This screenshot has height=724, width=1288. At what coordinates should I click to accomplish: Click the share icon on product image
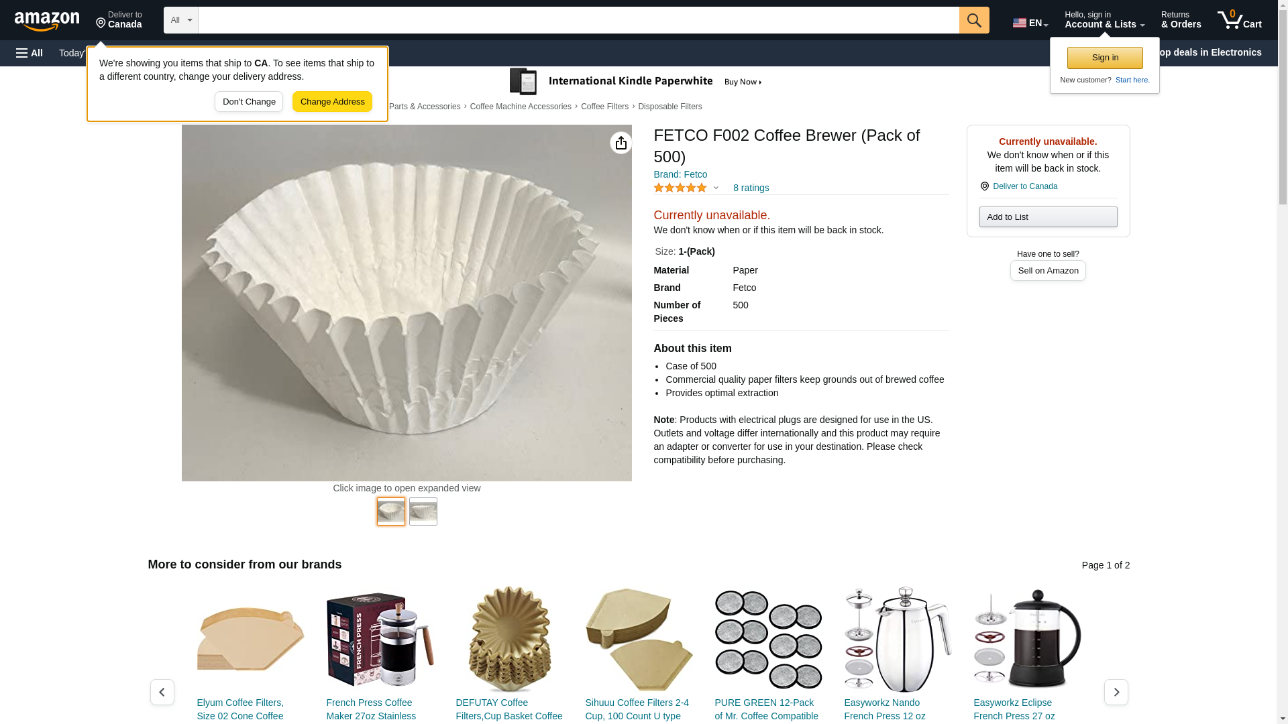[x=621, y=143]
